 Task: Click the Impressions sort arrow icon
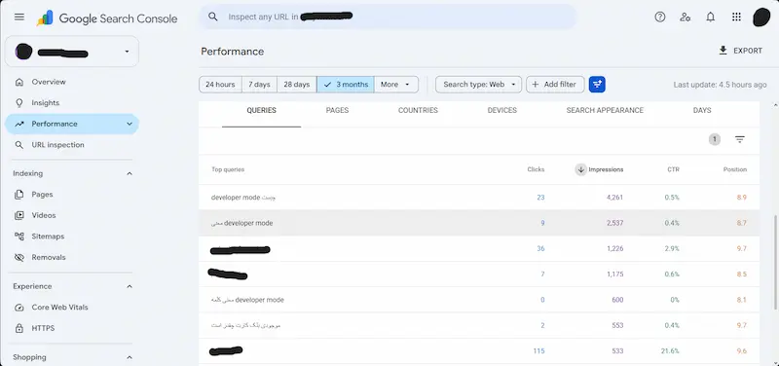580,169
